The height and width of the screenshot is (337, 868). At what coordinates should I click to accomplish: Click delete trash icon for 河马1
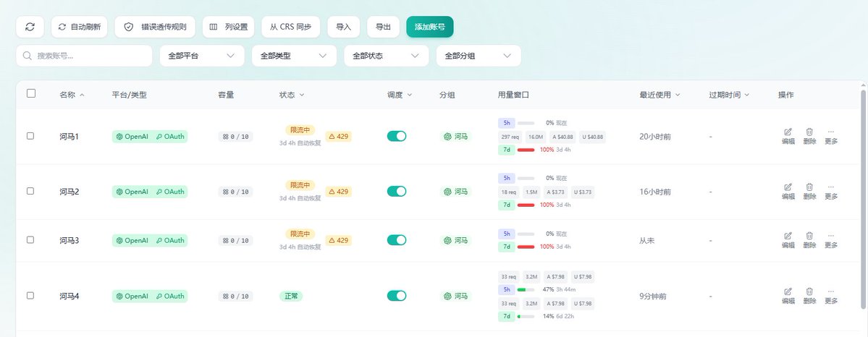[x=809, y=136]
